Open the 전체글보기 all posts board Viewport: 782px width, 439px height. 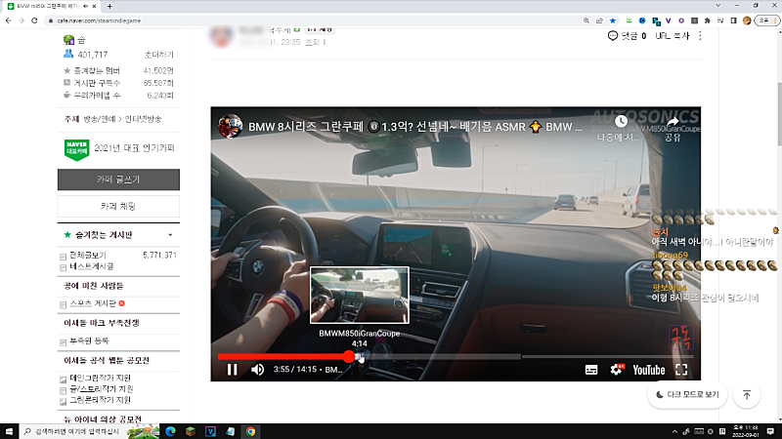click(88, 255)
